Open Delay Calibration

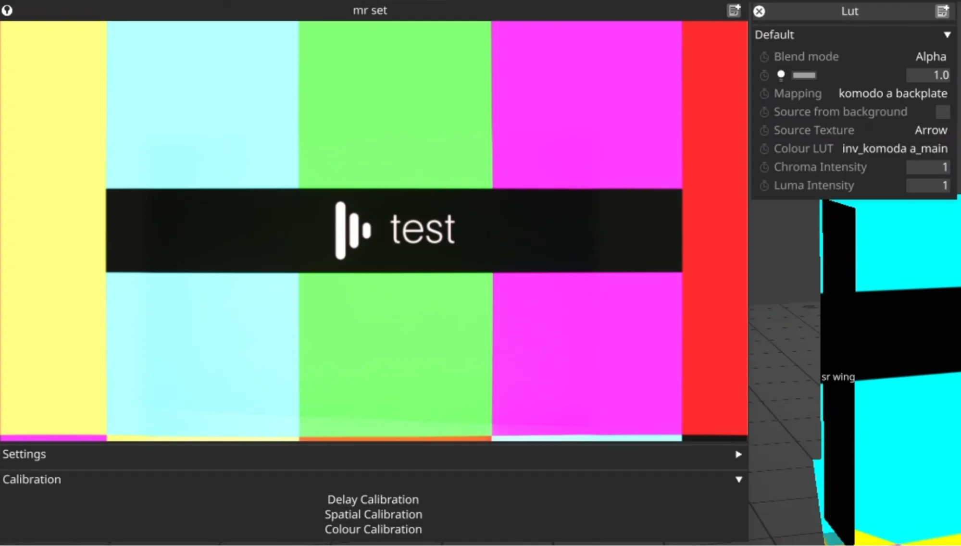coord(373,499)
